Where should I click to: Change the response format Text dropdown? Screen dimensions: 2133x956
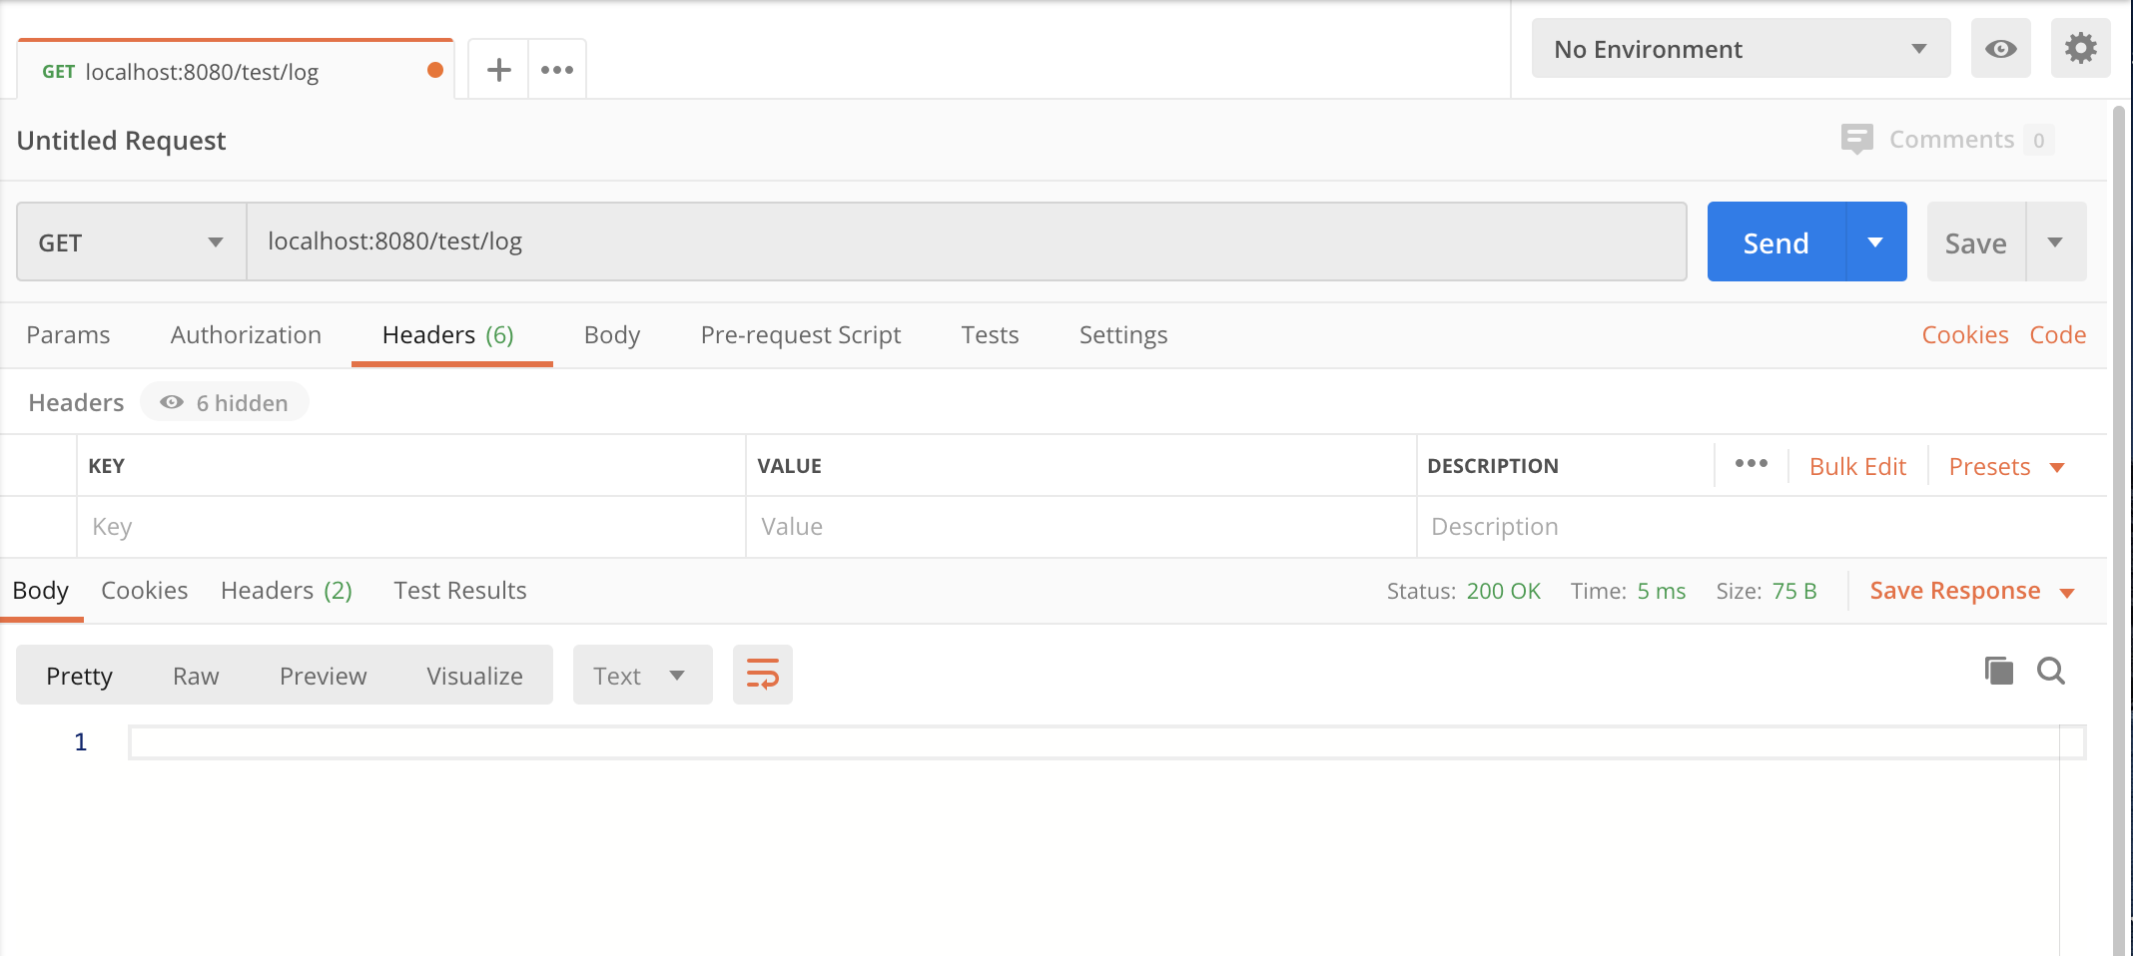(x=642, y=676)
